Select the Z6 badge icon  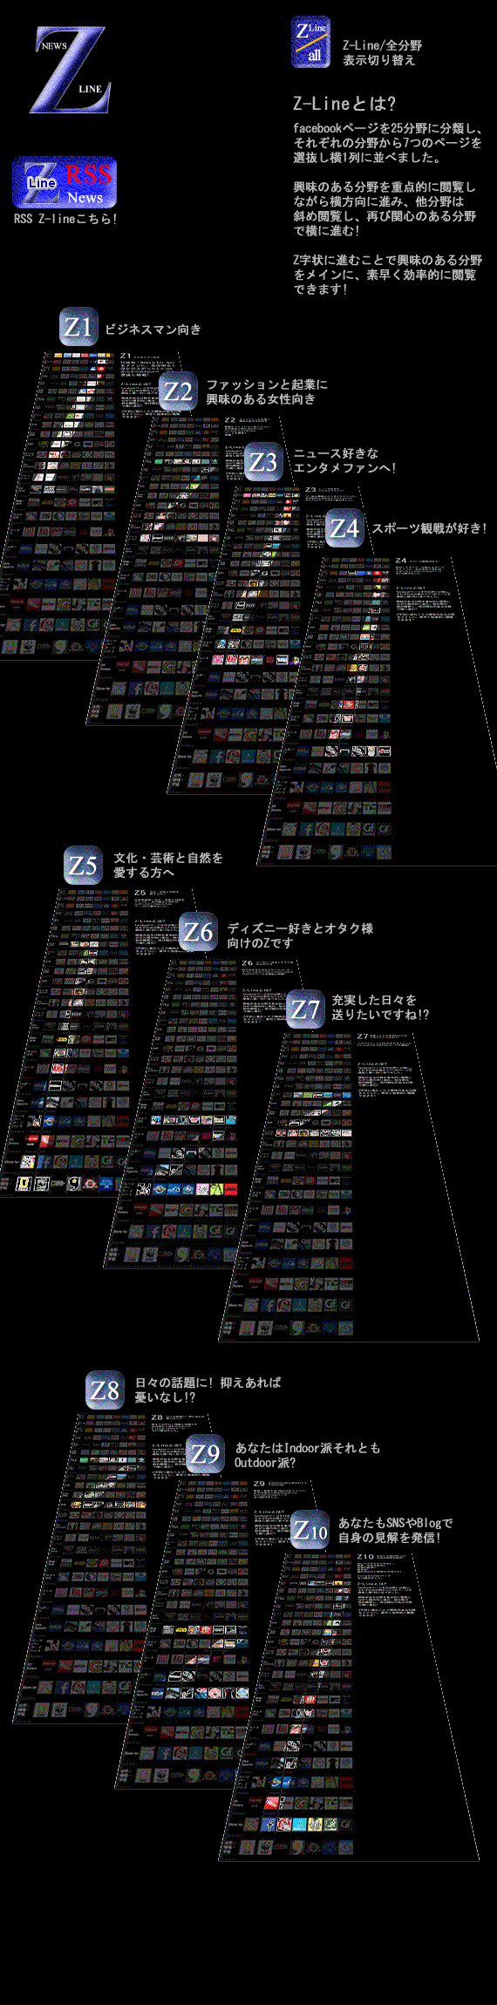pos(198,933)
